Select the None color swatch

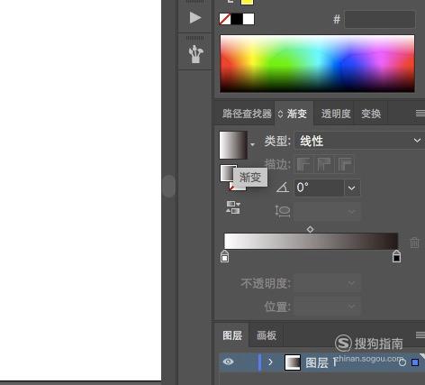tap(225, 19)
